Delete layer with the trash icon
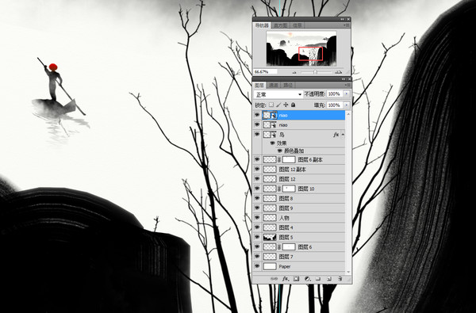The image size is (476, 313). pyautogui.click(x=340, y=278)
